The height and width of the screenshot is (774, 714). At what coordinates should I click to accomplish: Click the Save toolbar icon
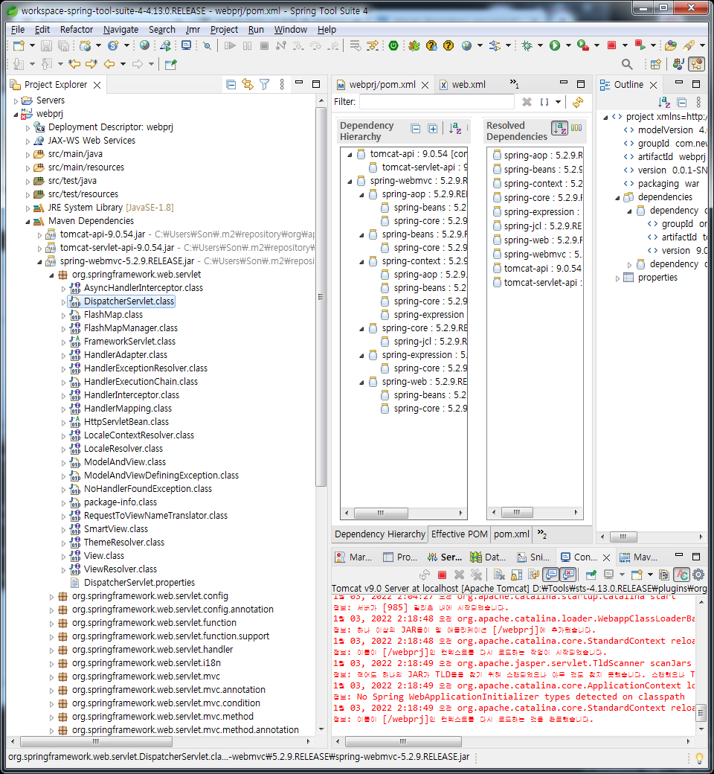coord(46,46)
